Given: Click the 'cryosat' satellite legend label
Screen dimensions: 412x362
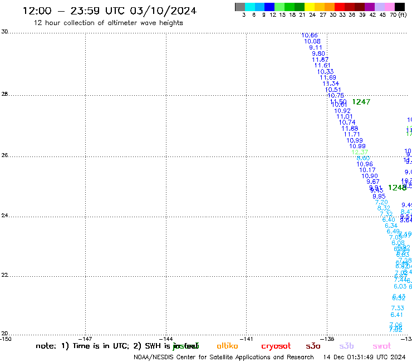Looking at the screenshot, I should pyautogui.click(x=276, y=346).
